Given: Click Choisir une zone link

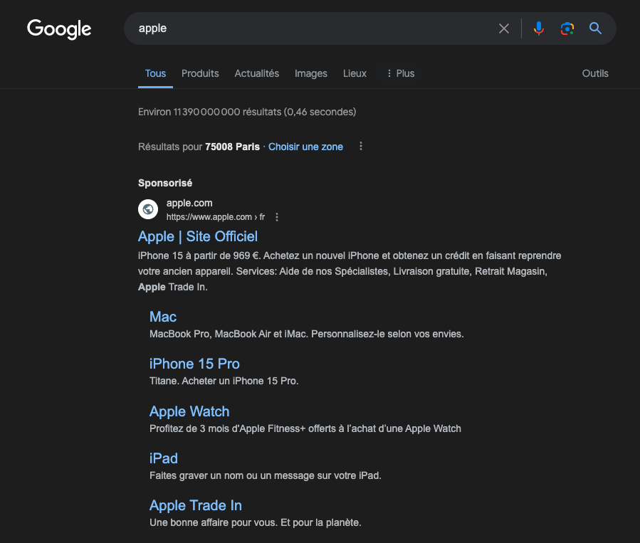Looking at the screenshot, I should (305, 147).
